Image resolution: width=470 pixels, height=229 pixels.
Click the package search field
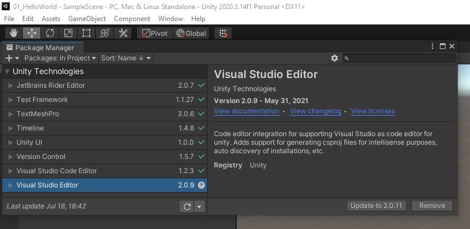(399, 58)
